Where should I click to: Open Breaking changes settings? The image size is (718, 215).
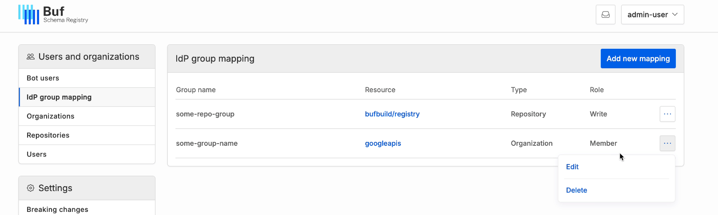pos(87,209)
